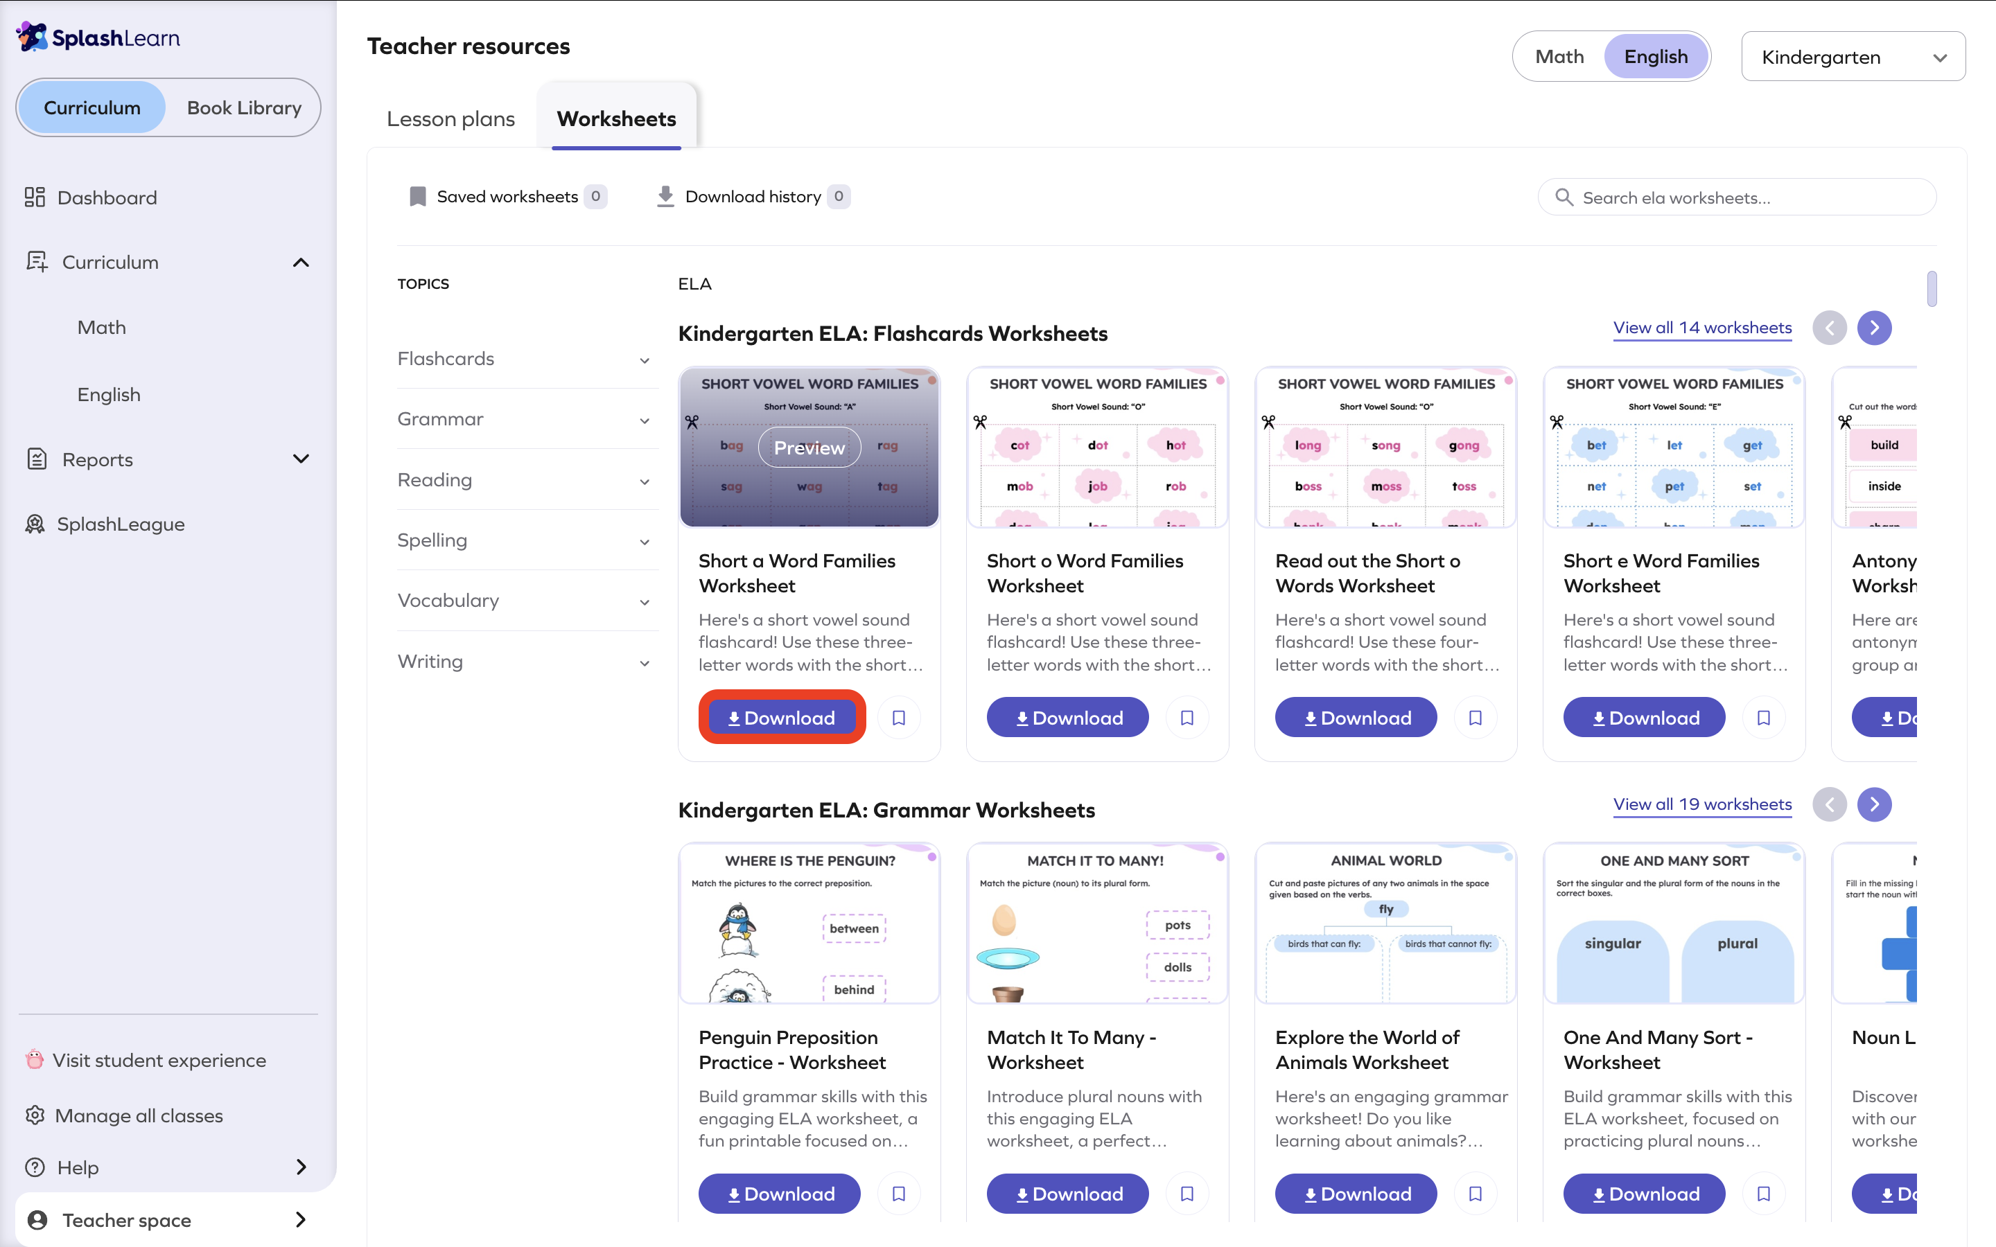Collapse the Curriculum sidebar section

pyautogui.click(x=301, y=263)
